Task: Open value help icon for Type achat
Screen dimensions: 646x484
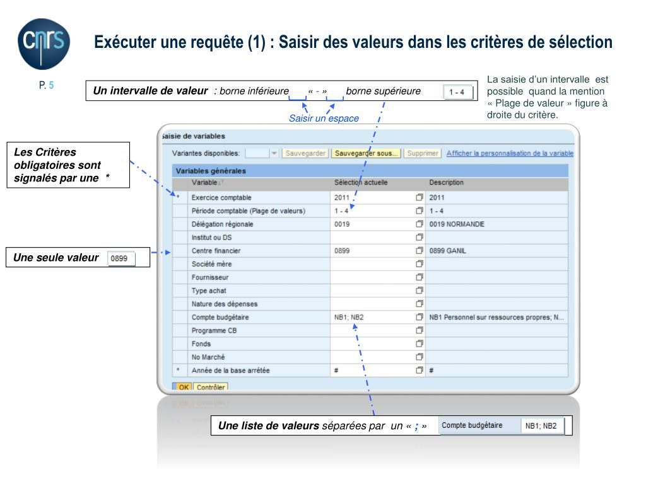Action: click(x=420, y=290)
